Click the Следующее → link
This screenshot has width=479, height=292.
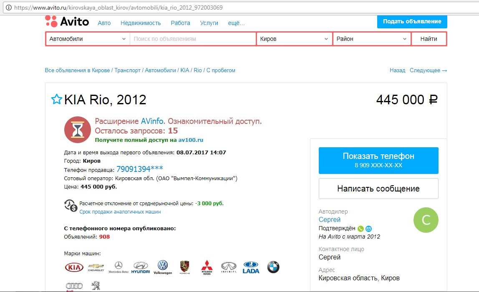click(x=428, y=70)
